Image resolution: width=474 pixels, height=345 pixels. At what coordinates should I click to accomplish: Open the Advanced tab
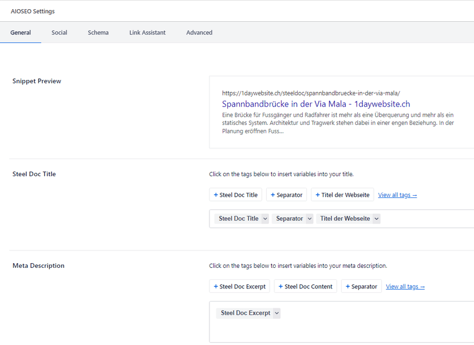(199, 33)
